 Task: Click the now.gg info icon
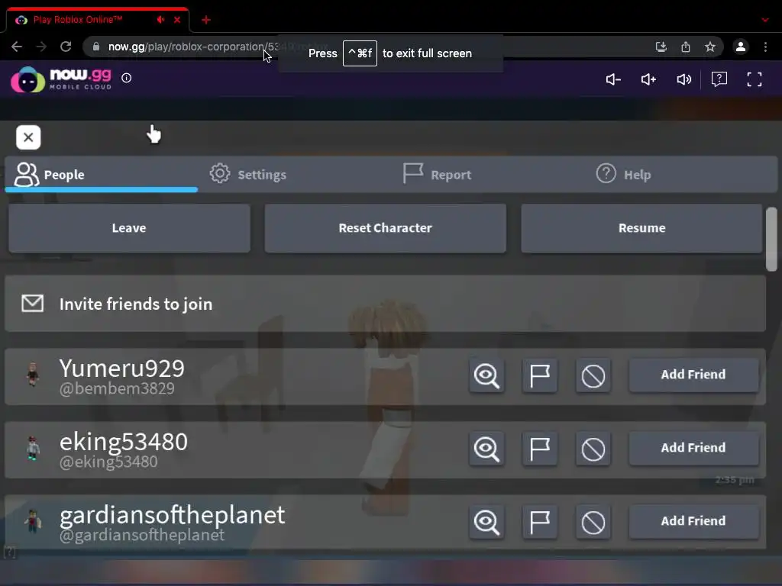tap(127, 78)
